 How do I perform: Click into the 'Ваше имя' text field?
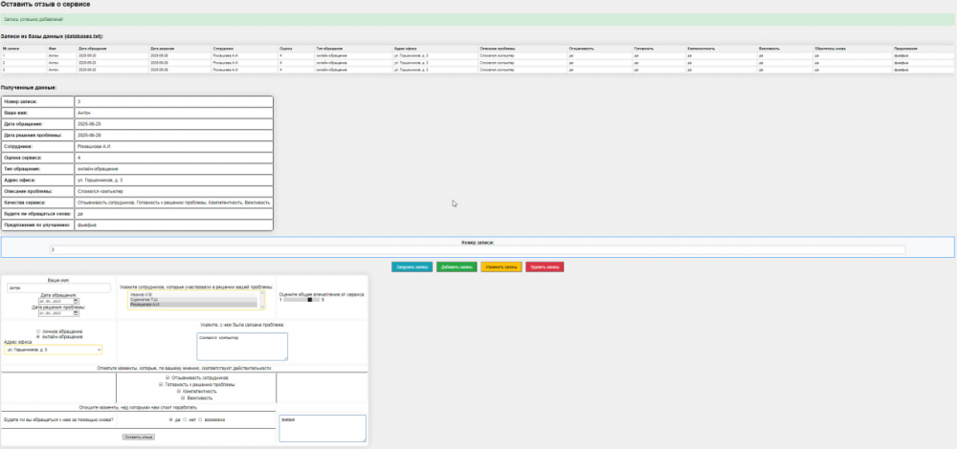(58, 289)
